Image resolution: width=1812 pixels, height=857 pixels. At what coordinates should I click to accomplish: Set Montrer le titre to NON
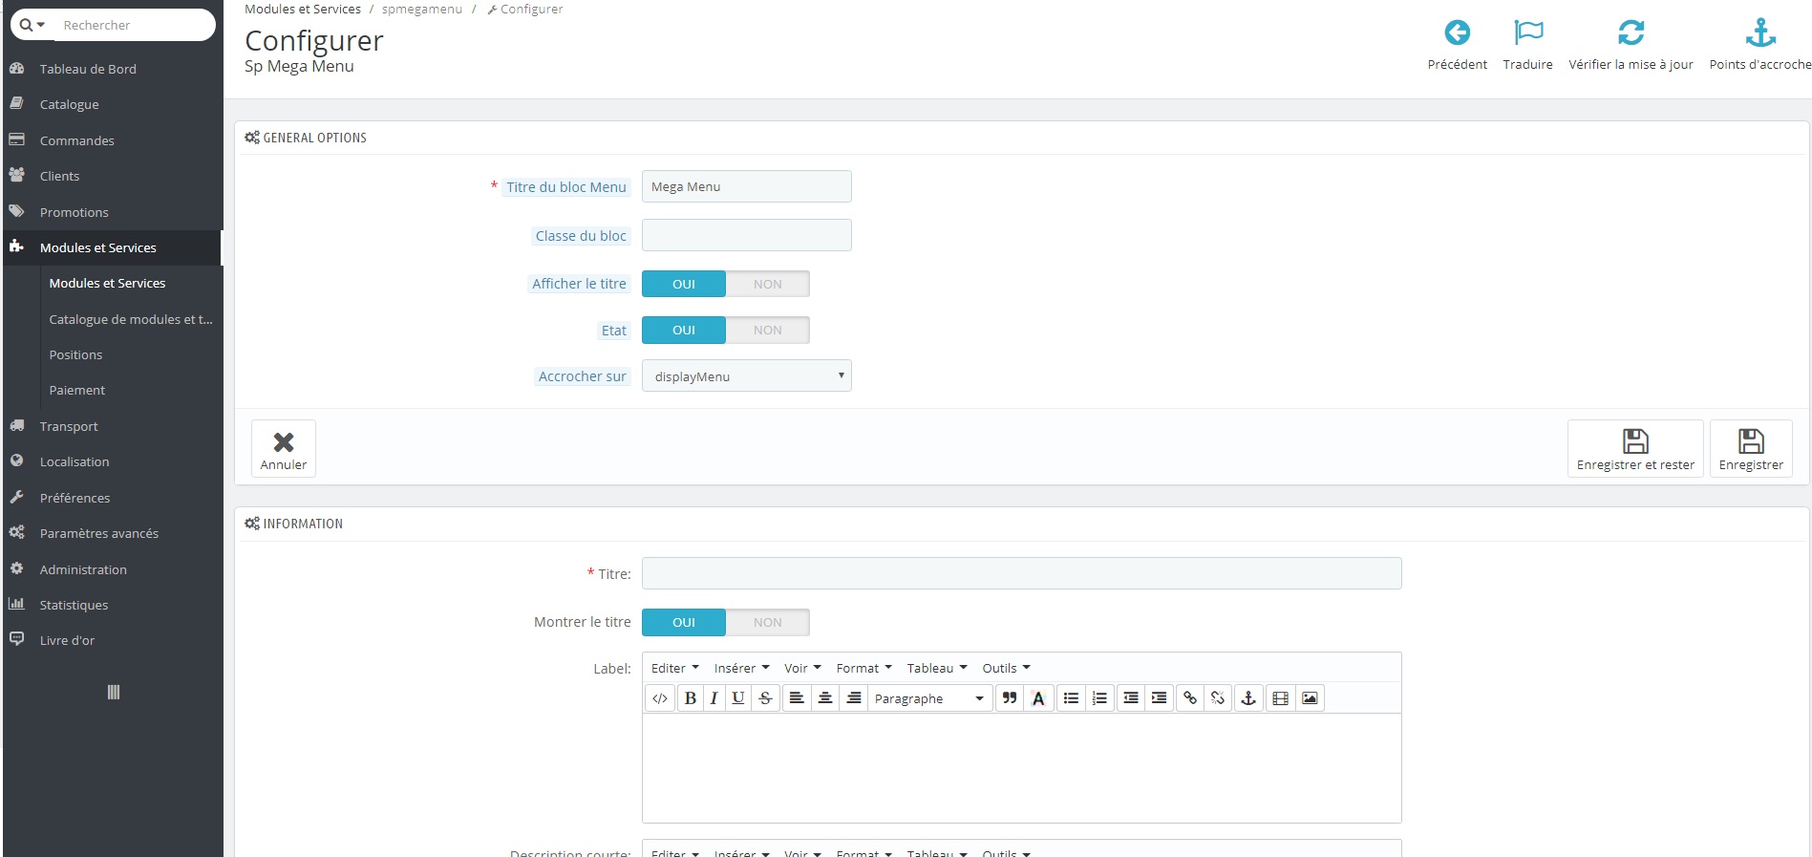coord(767,622)
